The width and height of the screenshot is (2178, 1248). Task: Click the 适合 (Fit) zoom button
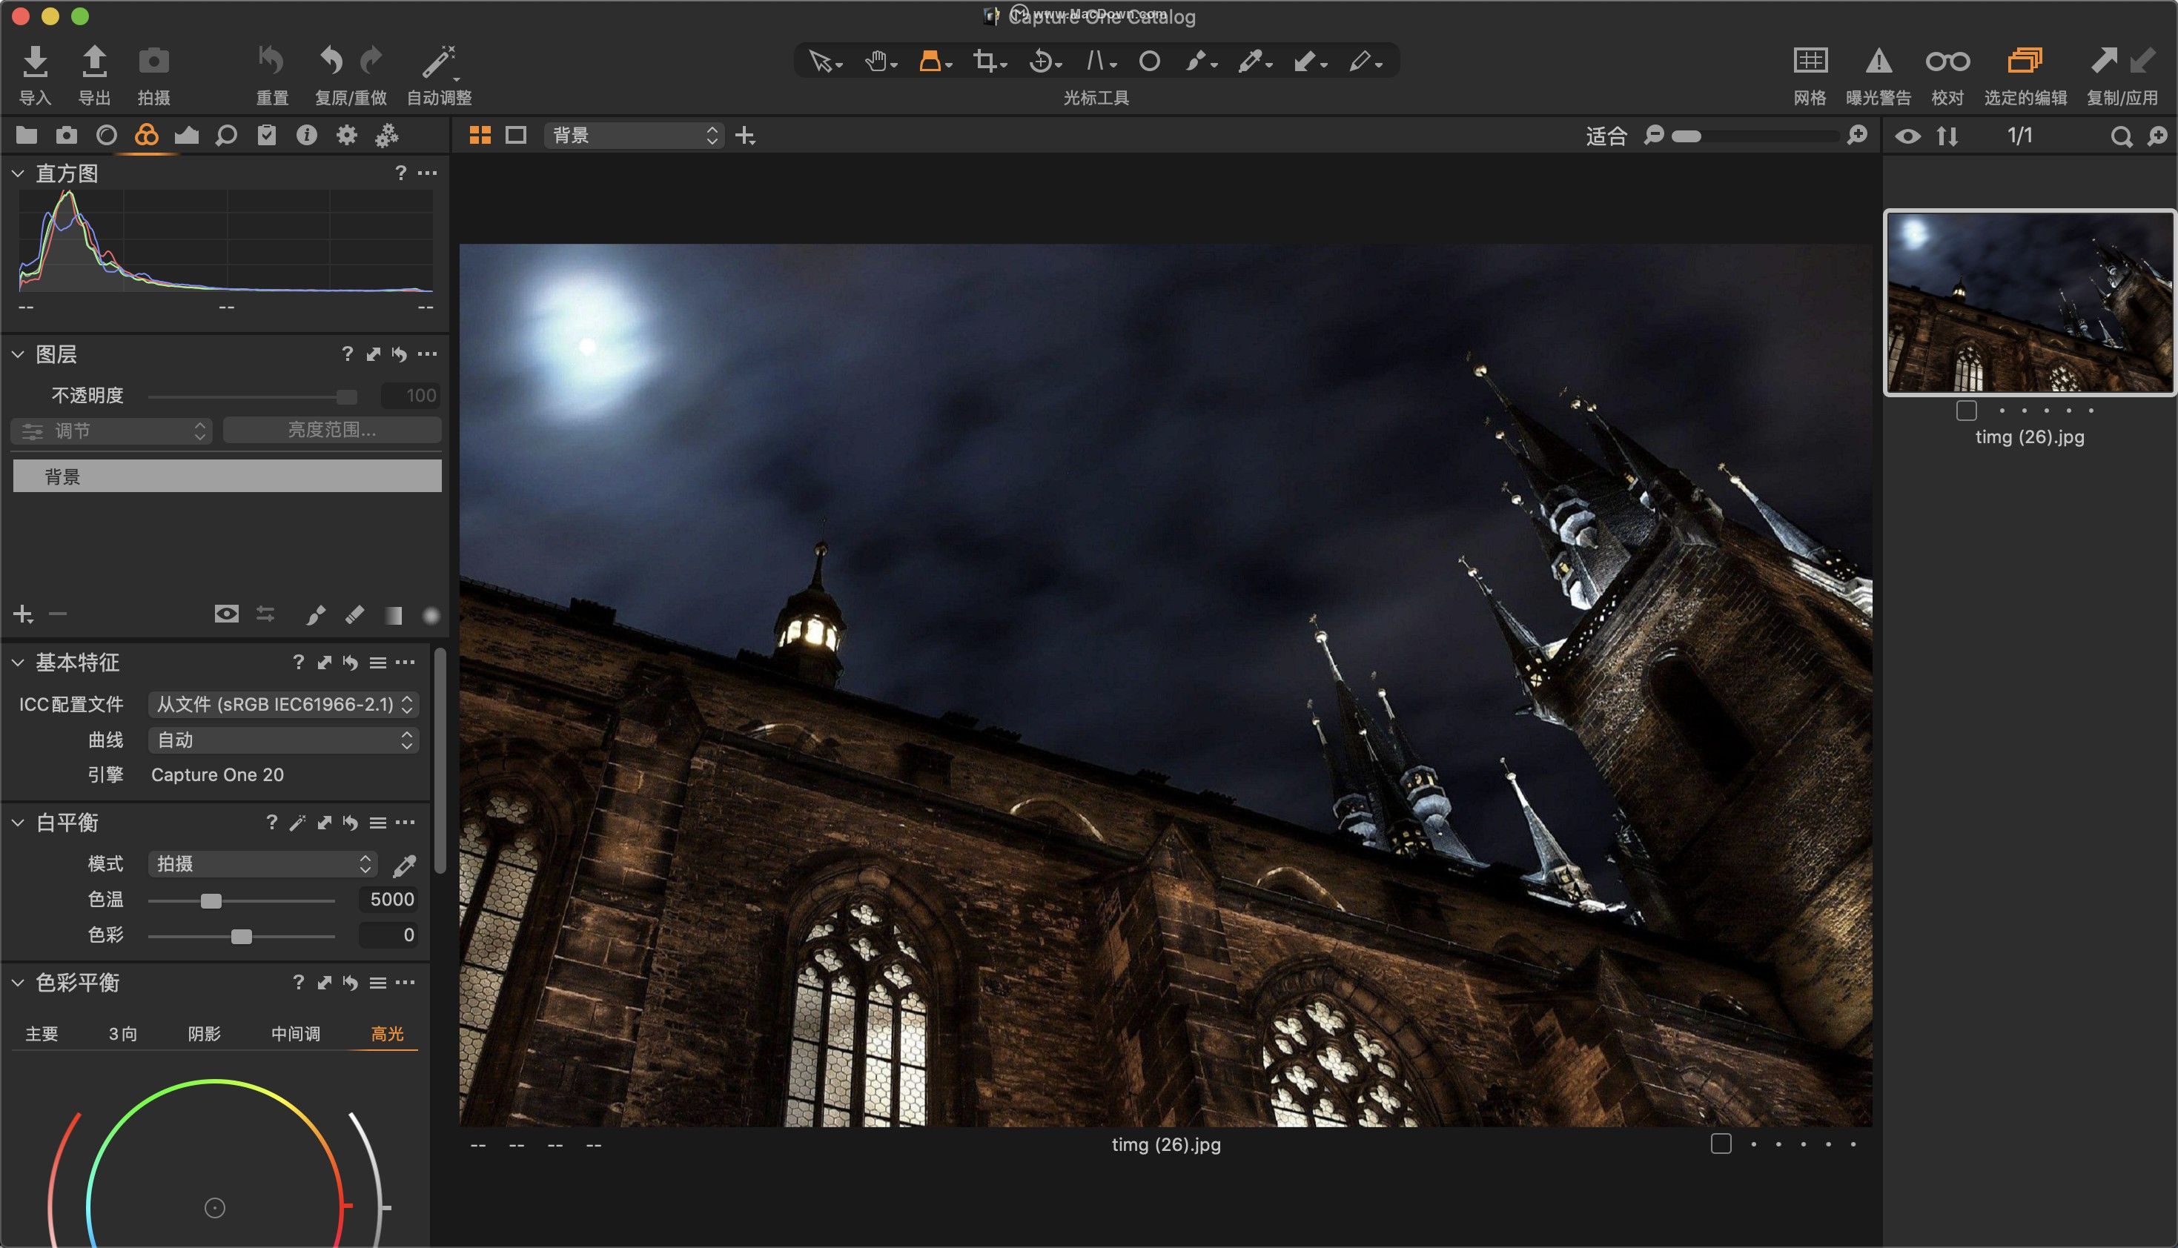(x=1606, y=136)
